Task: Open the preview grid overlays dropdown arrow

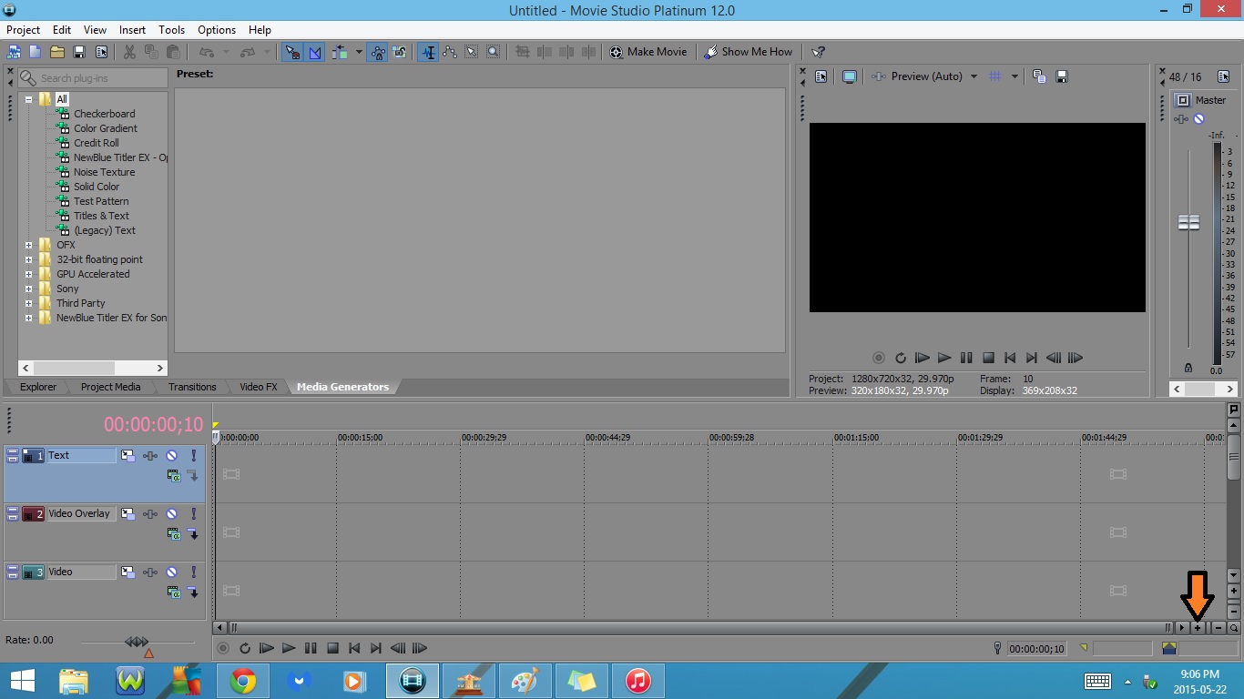Action: pos(1015,76)
